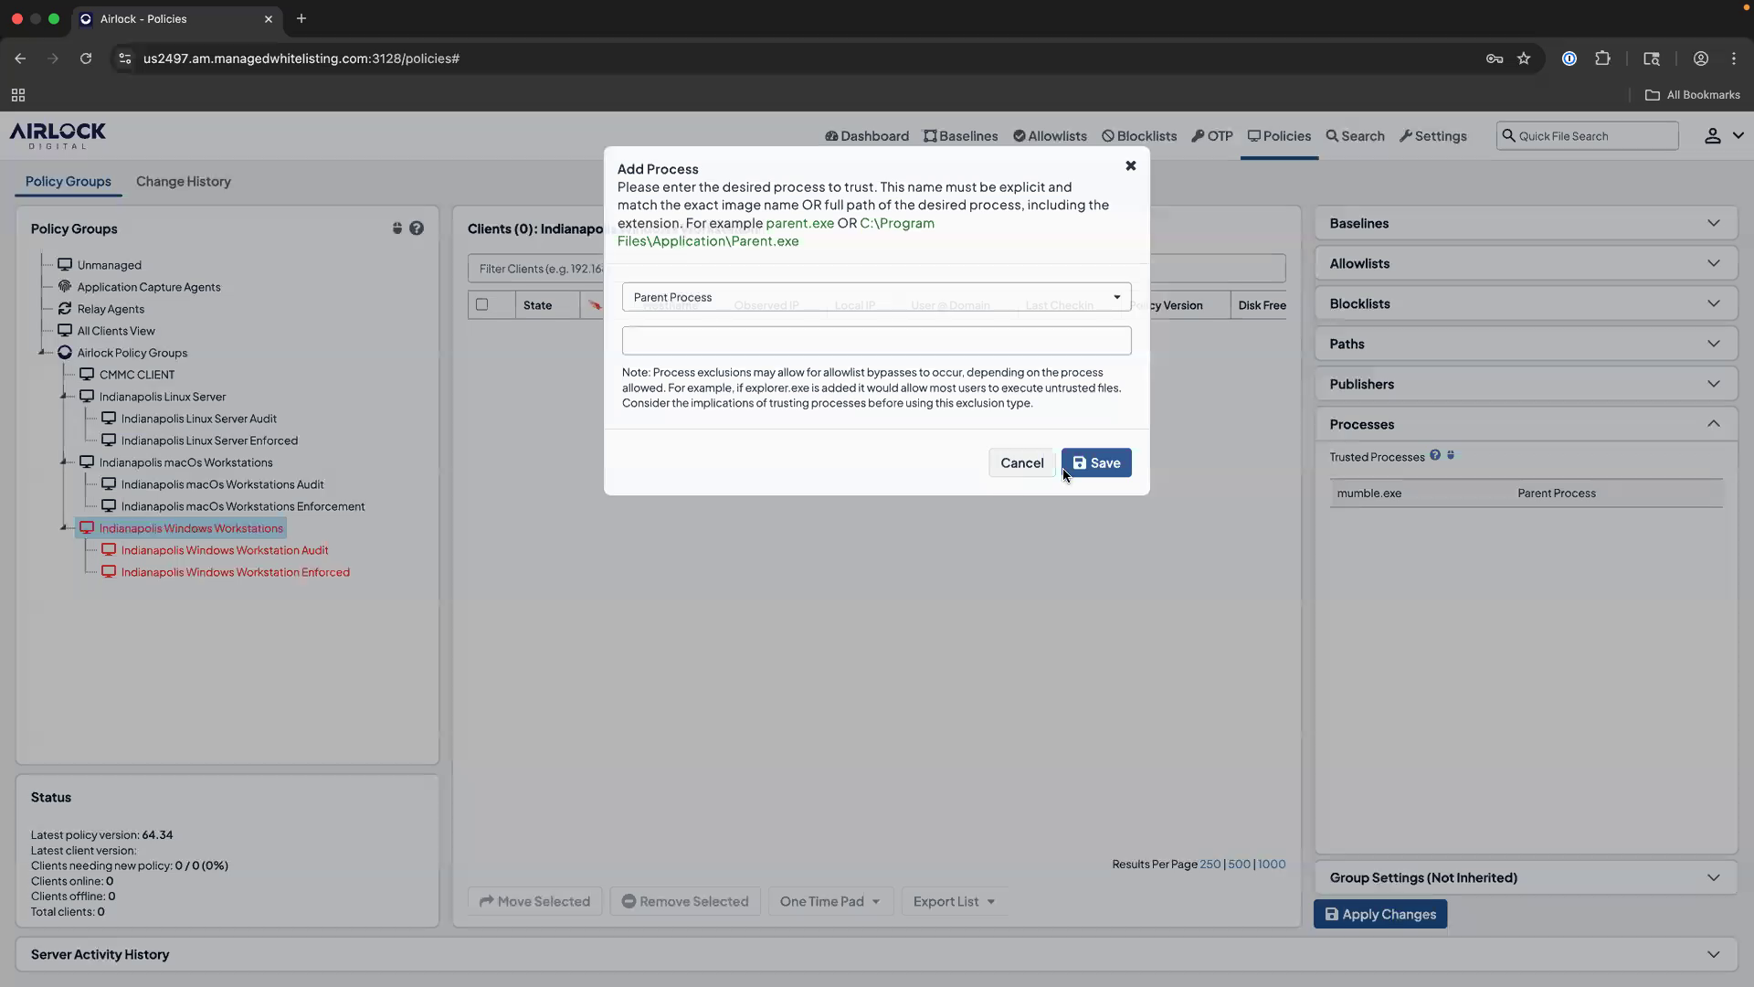Screen dimensions: 1754x987
Task: Click Apply Changes to push policy
Action: pos(1380,914)
